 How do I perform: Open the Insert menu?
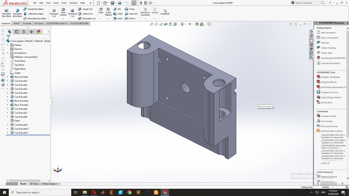click(x=56, y=3)
